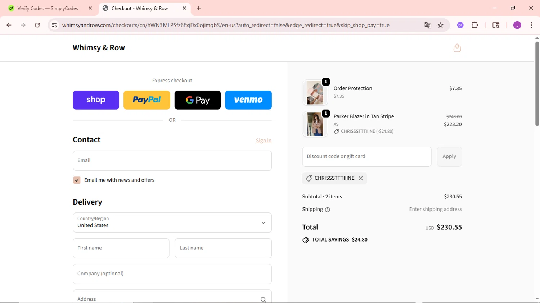540x303 pixels.
Task: Open Chrome three-dot menu
Action: tap(531, 25)
